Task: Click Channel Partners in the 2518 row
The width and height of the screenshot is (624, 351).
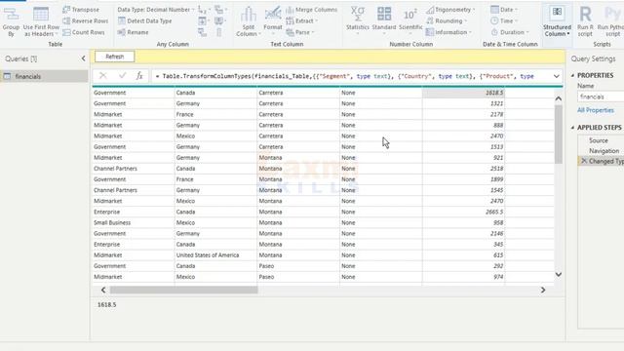Action: coord(133,169)
